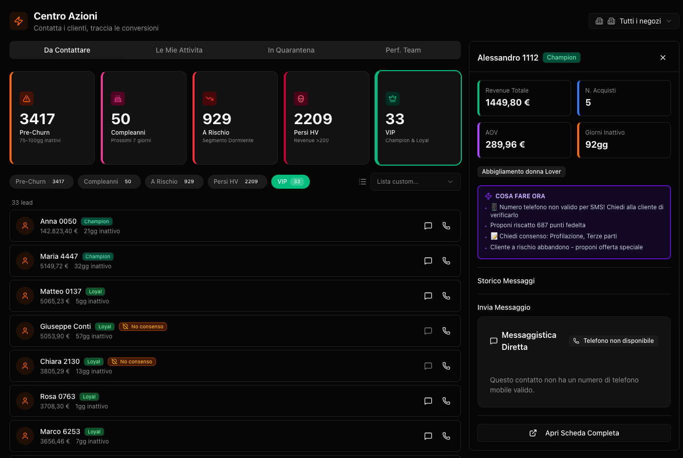This screenshot has height=458, width=683.
Task: Toggle the VIP filter chip
Action: [x=290, y=182]
